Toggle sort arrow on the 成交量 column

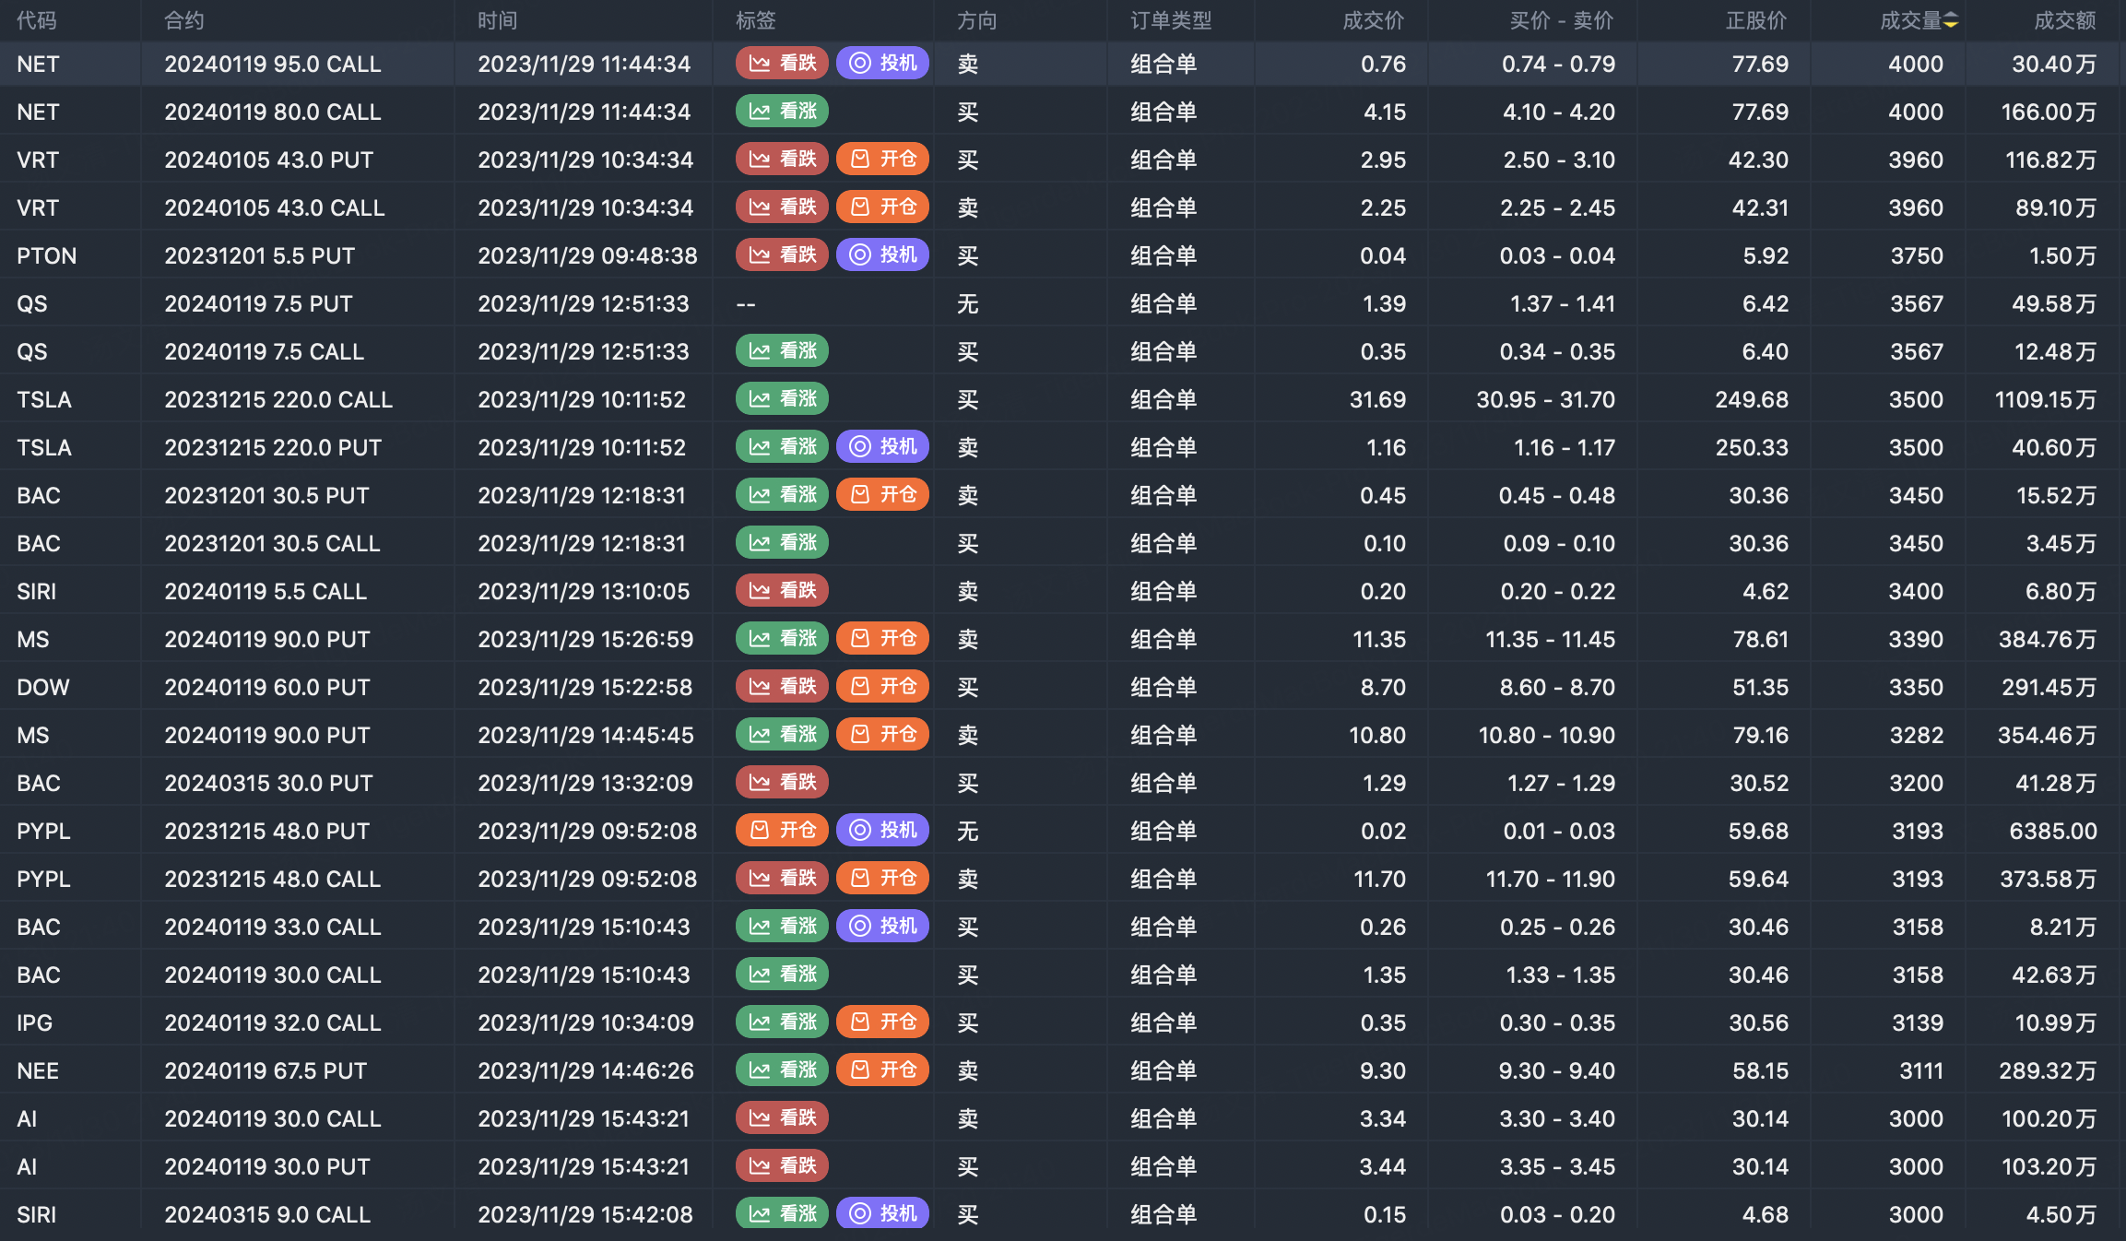point(1951,21)
